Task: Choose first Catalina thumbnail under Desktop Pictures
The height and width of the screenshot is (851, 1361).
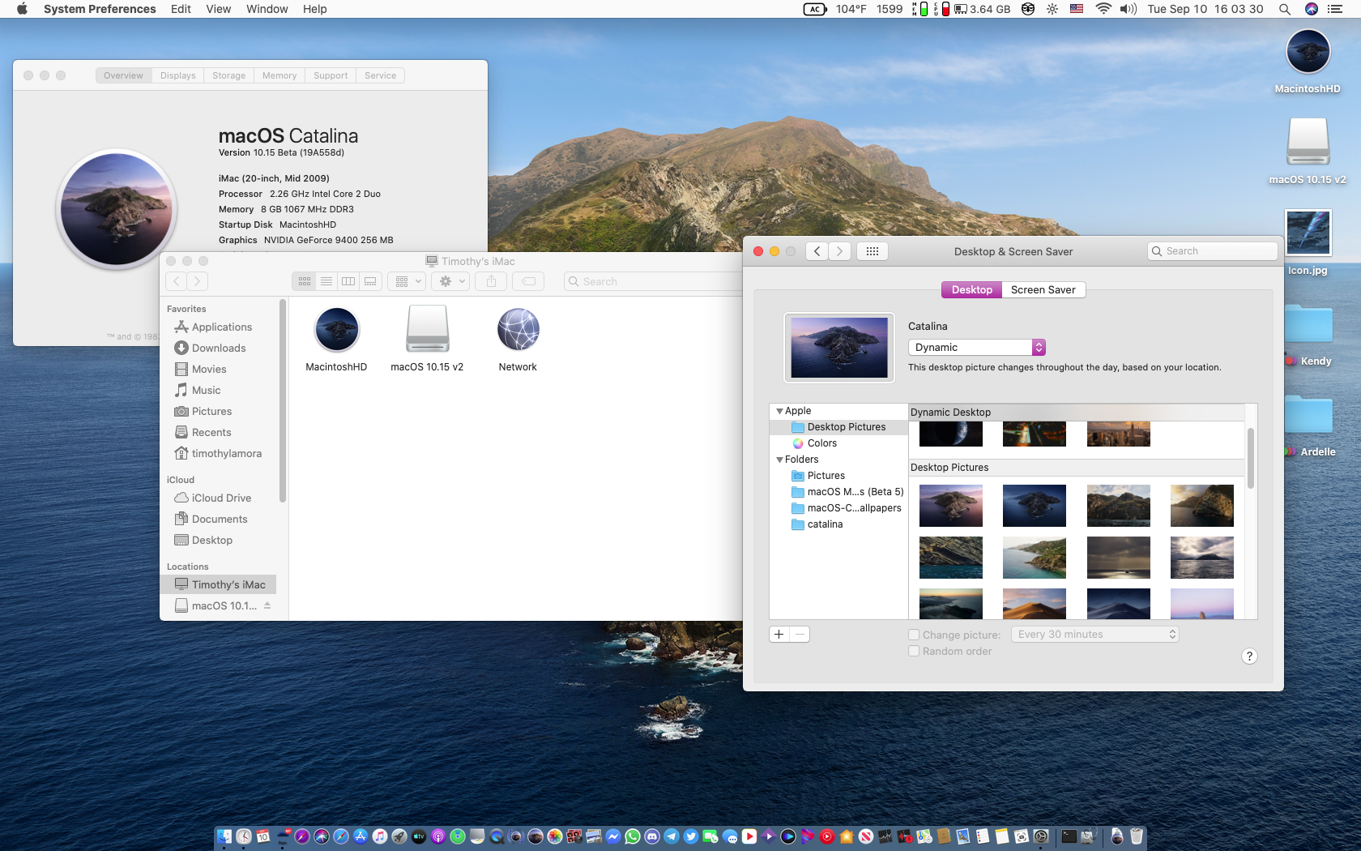Action: click(x=951, y=506)
